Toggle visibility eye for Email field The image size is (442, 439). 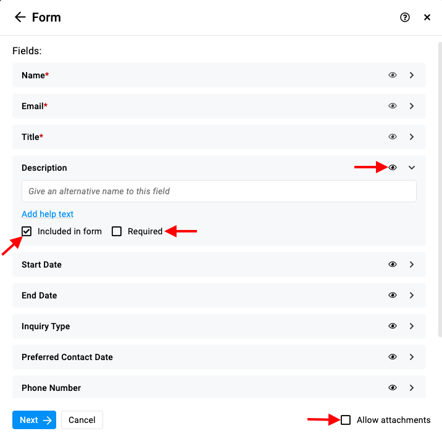pyautogui.click(x=393, y=106)
